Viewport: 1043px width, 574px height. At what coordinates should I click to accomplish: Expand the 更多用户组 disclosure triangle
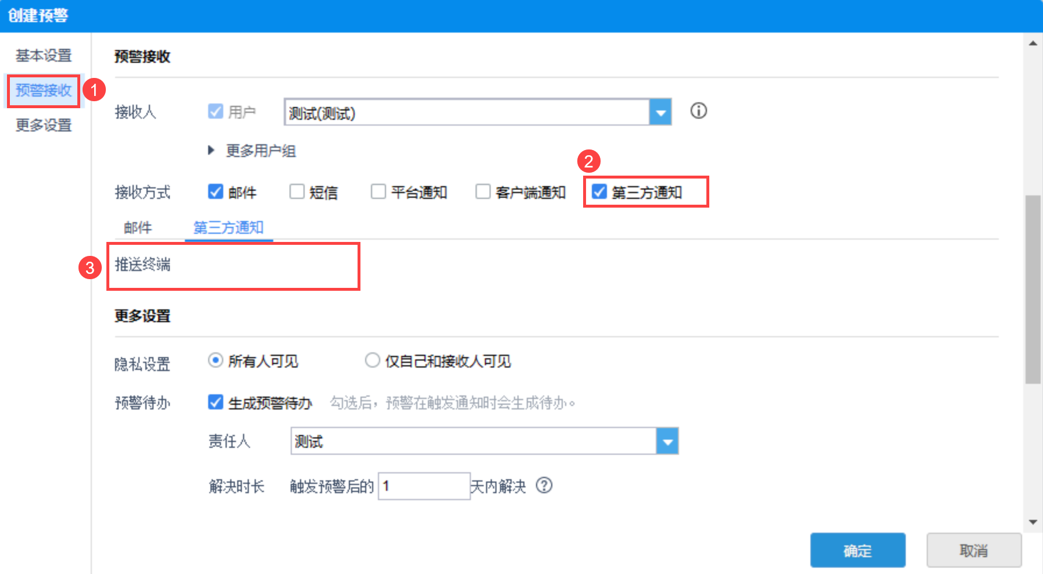click(212, 151)
